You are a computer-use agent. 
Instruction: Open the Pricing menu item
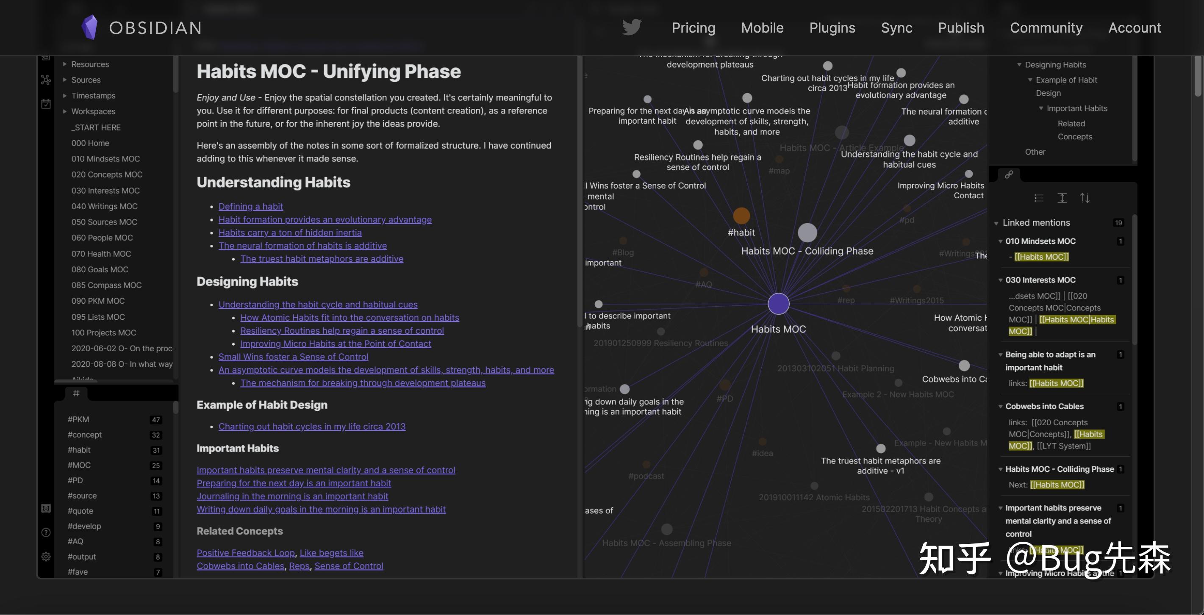tap(693, 28)
